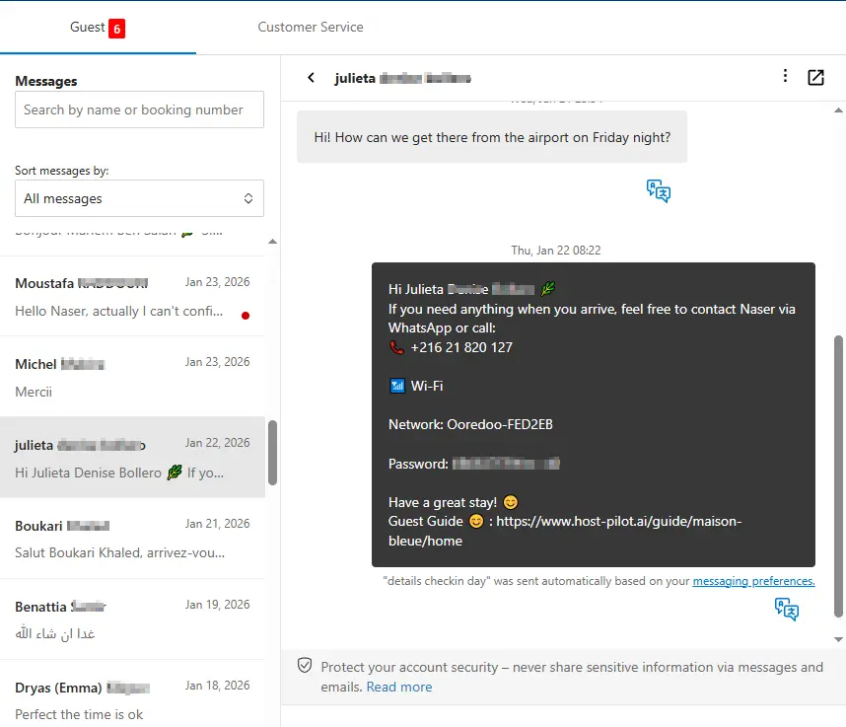The image size is (846, 727).
Task: Click the unread red dot on Moustafa's message
Action: coord(245,314)
